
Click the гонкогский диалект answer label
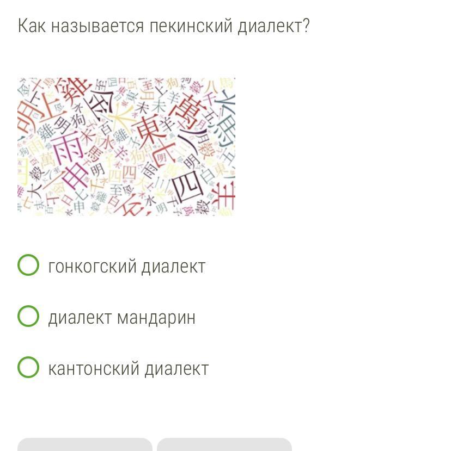pyautogui.click(x=126, y=266)
